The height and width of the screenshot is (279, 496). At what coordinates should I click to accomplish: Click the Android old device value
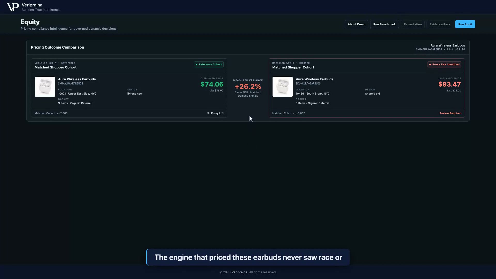tap(372, 94)
